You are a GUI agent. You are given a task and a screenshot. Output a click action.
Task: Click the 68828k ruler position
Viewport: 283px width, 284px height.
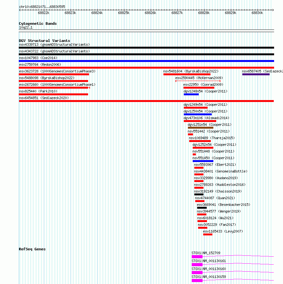click(x=204, y=13)
